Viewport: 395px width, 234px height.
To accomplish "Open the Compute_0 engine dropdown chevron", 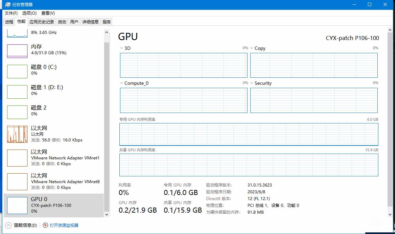I will (x=121, y=83).
